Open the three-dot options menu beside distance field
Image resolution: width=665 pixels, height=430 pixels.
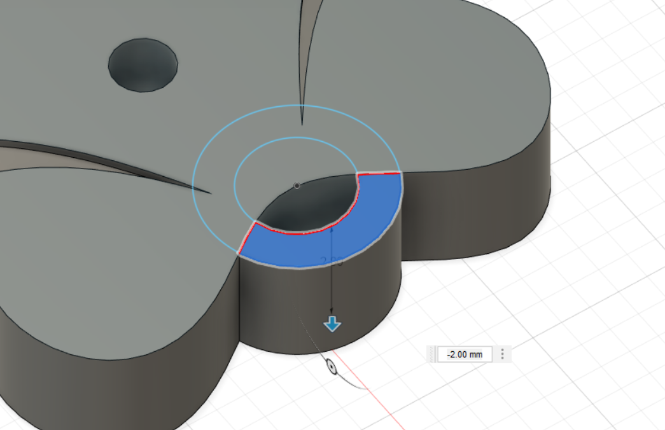pos(502,354)
